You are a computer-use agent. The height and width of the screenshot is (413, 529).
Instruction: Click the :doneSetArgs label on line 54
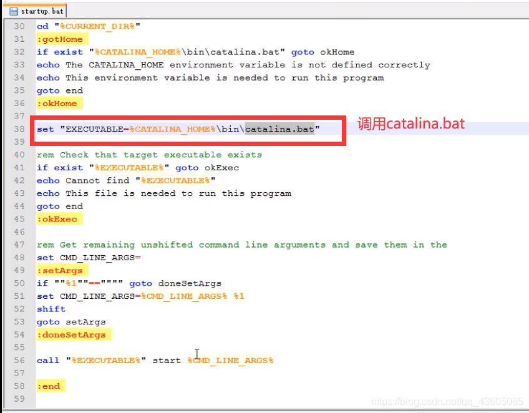point(74,335)
